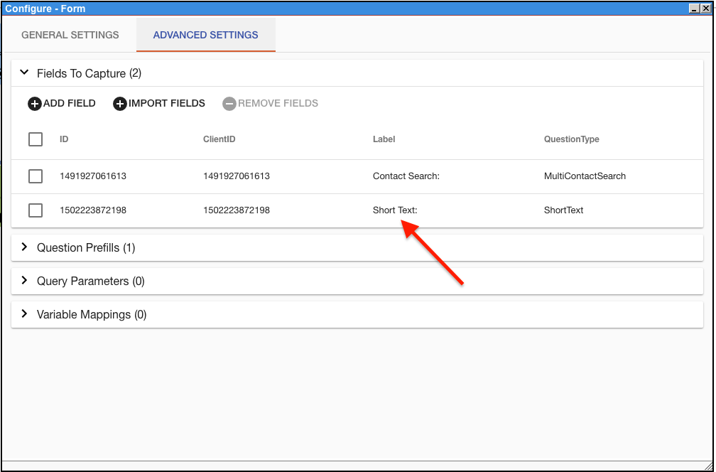Click the plus icon beside ADD FIELD
716x472 pixels.
[x=34, y=103]
